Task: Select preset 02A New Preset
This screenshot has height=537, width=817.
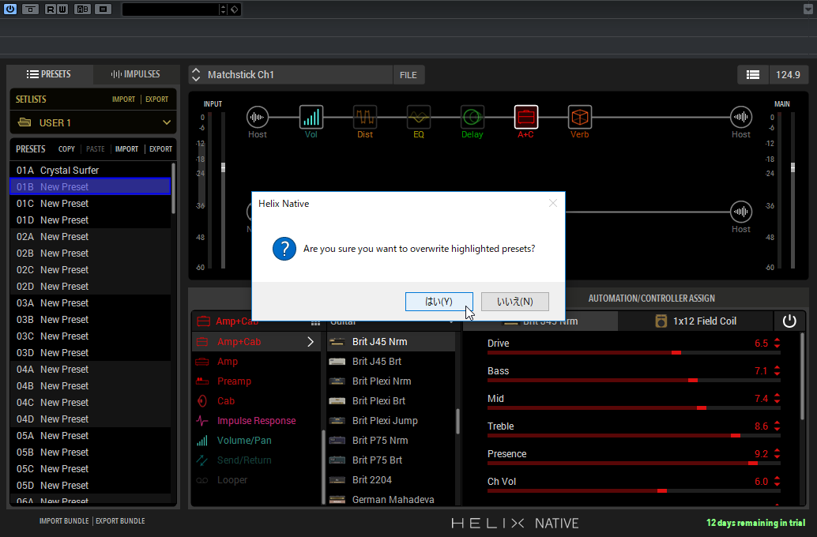Action: [x=90, y=236]
